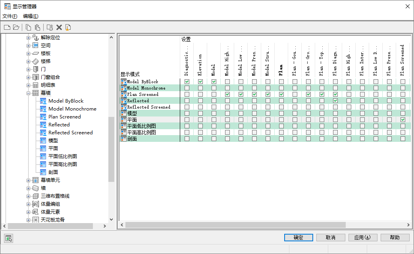The image size is (414, 254).
Task: Uncheck Reflected under Plan Diagn column
Action: [x=335, y=101]
